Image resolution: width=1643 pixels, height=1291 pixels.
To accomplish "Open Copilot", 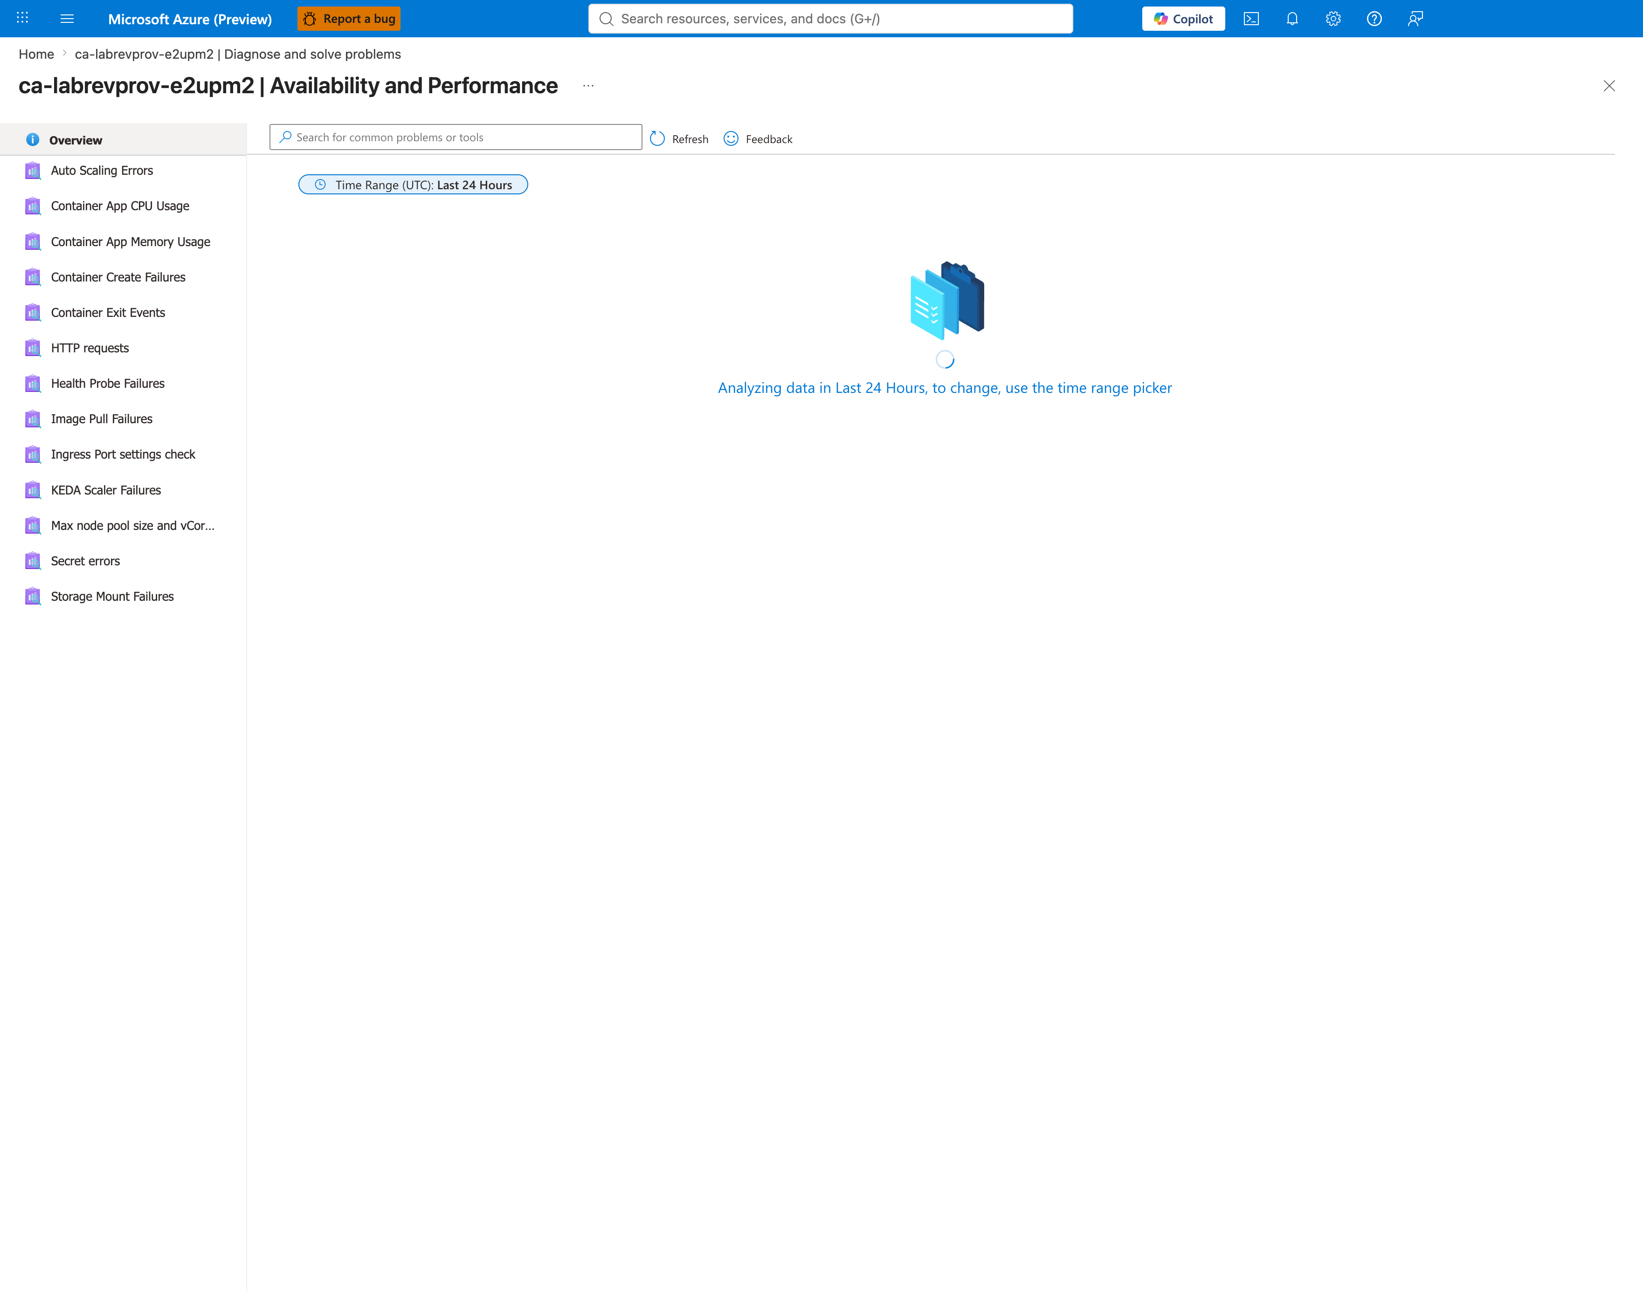I will [x=1183, y=18].
